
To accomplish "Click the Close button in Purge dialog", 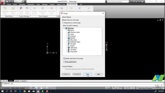I will pyautogui.click(x=88, y=74).
